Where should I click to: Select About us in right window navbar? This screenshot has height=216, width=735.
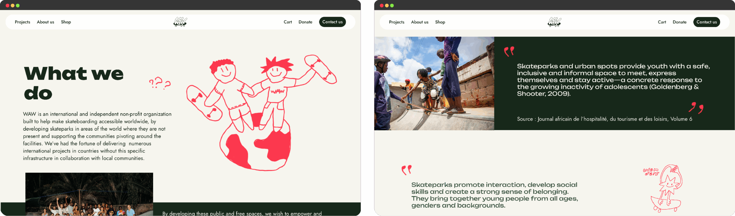tap(419, 22)
